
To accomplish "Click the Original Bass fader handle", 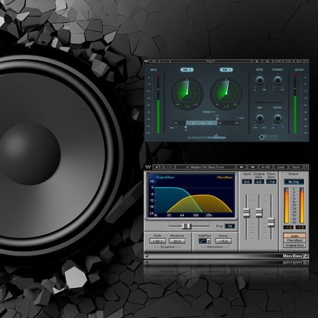I will 259,212.
